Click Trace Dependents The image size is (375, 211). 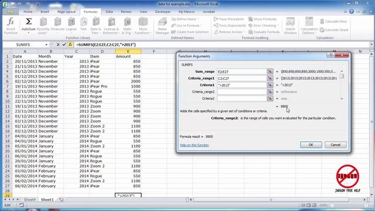(x=230, y=25)
